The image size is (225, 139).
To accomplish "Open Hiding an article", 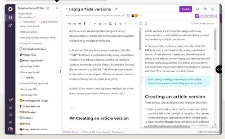I will (x=29, y=32).
